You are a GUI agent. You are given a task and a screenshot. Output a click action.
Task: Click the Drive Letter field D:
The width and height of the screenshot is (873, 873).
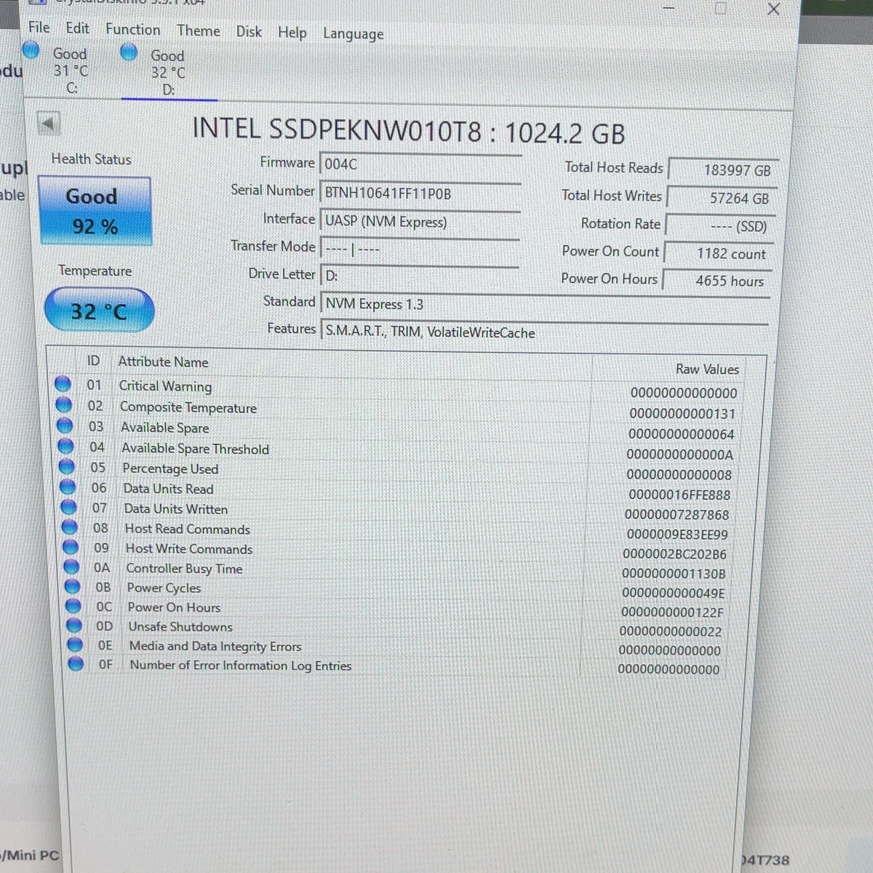[420, 276]
